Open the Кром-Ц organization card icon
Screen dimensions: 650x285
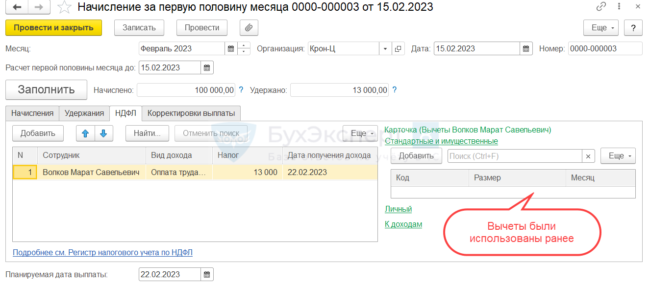tap(398, 48)
